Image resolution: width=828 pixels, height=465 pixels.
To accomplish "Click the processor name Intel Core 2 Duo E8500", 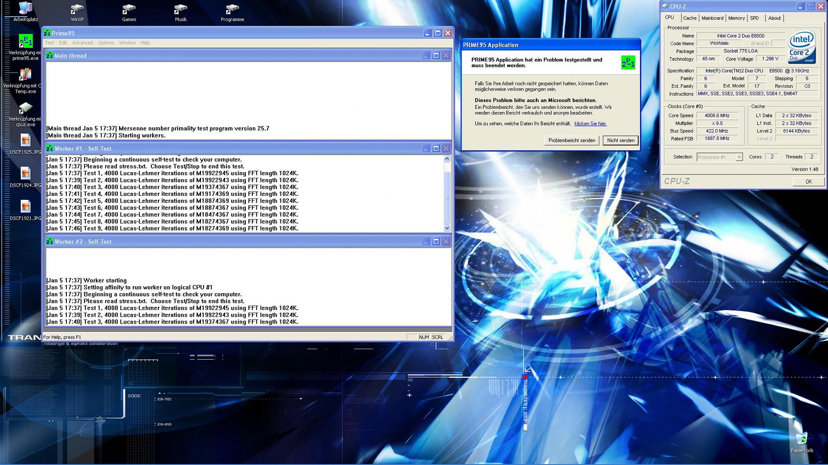I will pyautogui.click(x=740, y=36).
